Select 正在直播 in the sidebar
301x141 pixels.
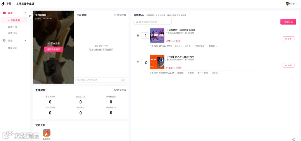tap(14, 20)
